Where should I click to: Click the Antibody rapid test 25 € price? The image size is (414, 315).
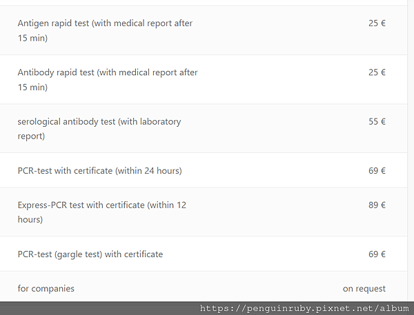coord(377,72)
